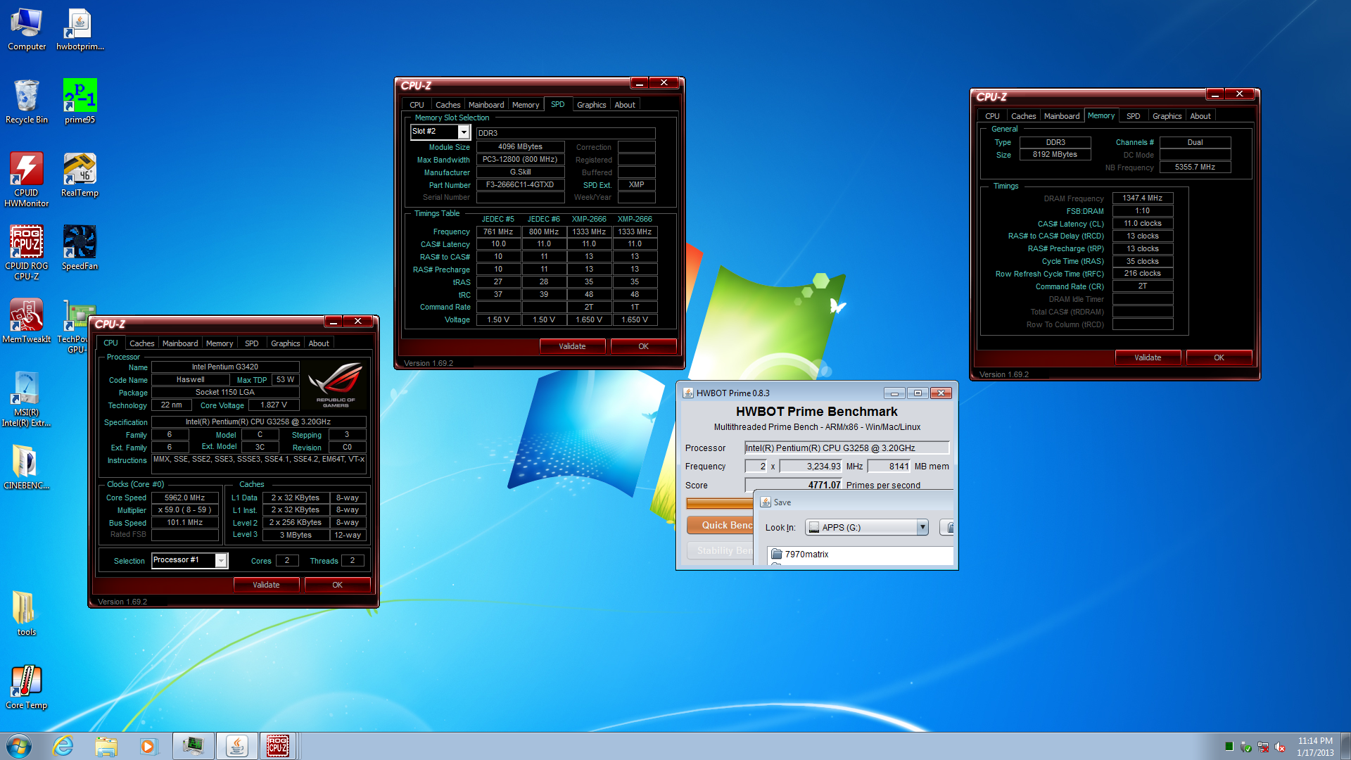The image size is (1351, 760).
Task: Launch Internet Explorer from the taskbar
Action: 63,746
